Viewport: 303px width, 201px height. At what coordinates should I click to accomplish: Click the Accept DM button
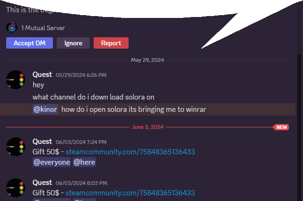pyautogui.click(x=29, y=43)
